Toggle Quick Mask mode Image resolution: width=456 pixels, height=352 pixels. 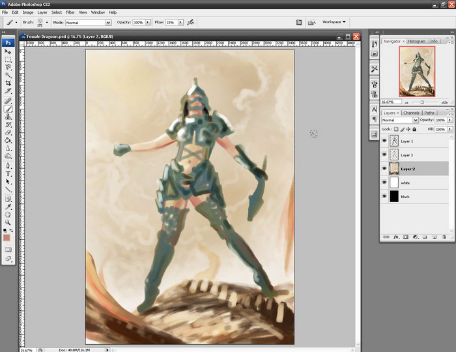coord(8,250)
